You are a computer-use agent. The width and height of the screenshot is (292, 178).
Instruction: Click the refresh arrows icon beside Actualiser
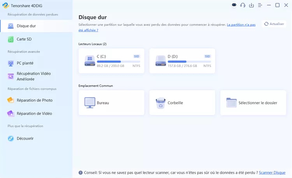click(266, 24)
